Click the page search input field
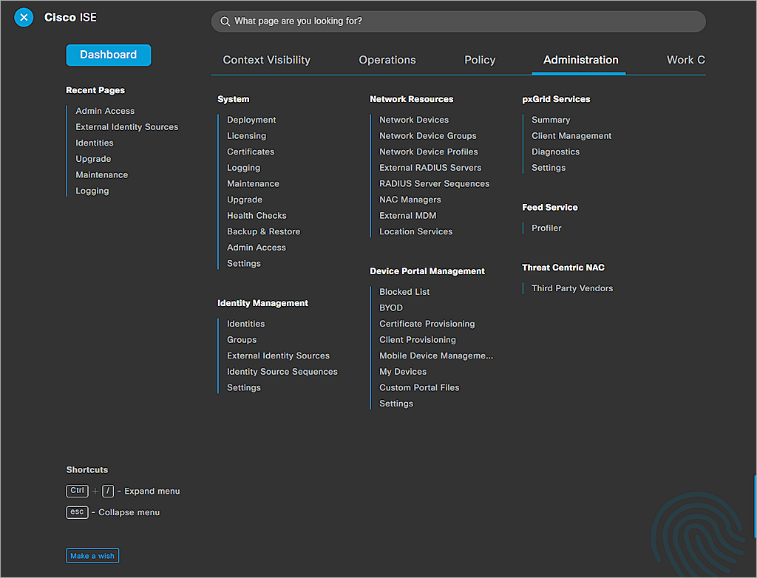This screenshot has width=757, height=578. pyautogui.click(x=458, y=21)
